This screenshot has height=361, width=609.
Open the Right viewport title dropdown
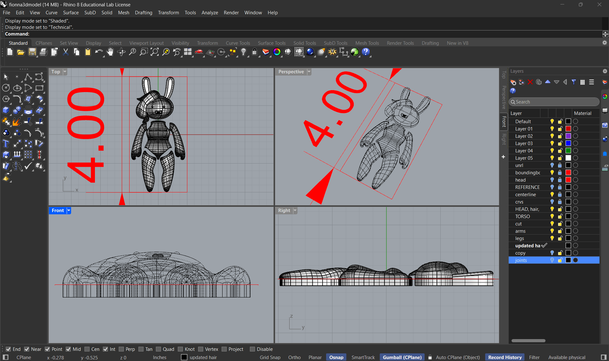click(295, 211)
